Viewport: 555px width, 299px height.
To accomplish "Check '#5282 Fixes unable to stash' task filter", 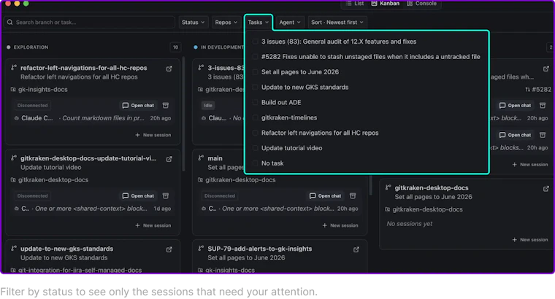I will [x=255, y=57].
